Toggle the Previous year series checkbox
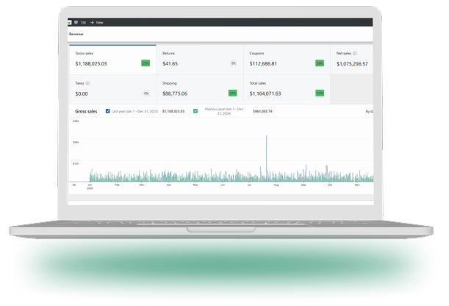Screen dimensions: 449x306 point(195,111)
